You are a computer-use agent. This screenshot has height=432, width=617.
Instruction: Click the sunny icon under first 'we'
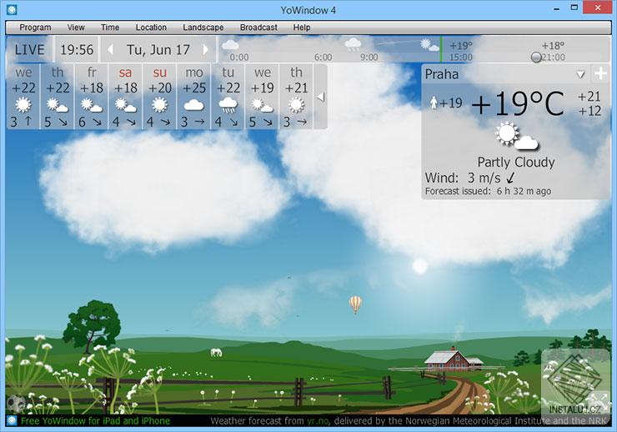[x=23, y=105]
